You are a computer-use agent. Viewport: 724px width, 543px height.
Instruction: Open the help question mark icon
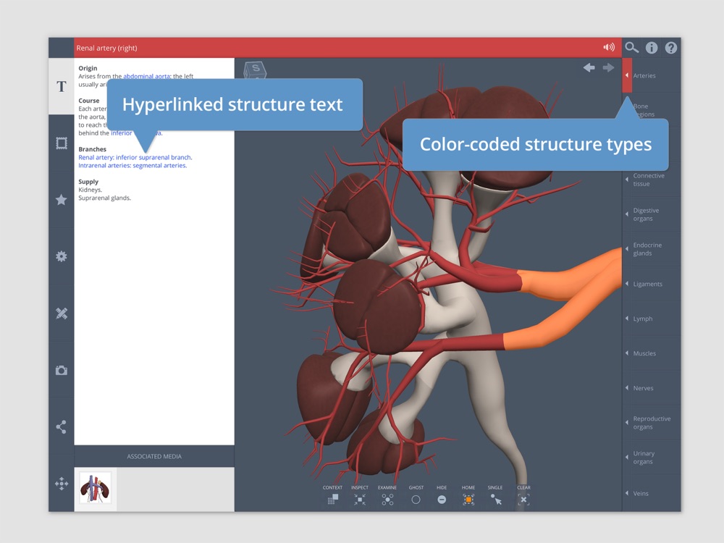(x=671, y=48)
